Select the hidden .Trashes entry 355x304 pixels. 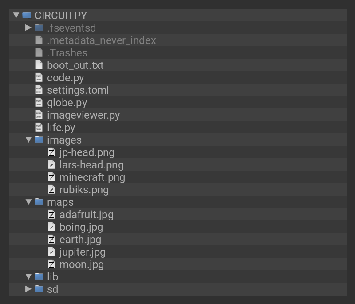(x=67, y=52)
